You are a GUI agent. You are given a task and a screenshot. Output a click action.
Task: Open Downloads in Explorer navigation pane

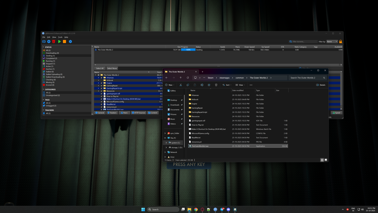(175, 105)
